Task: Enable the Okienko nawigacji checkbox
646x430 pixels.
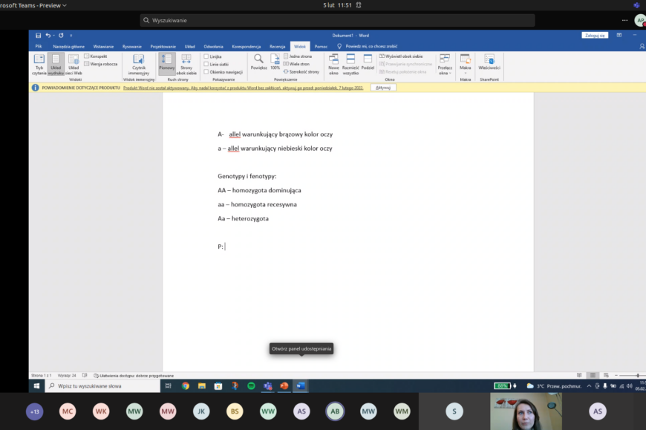Action: click(206, 72)
